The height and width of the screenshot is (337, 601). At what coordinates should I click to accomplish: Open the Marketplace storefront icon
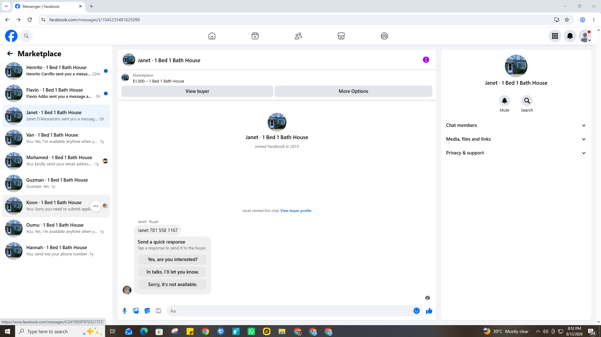(x=341, y=36)
